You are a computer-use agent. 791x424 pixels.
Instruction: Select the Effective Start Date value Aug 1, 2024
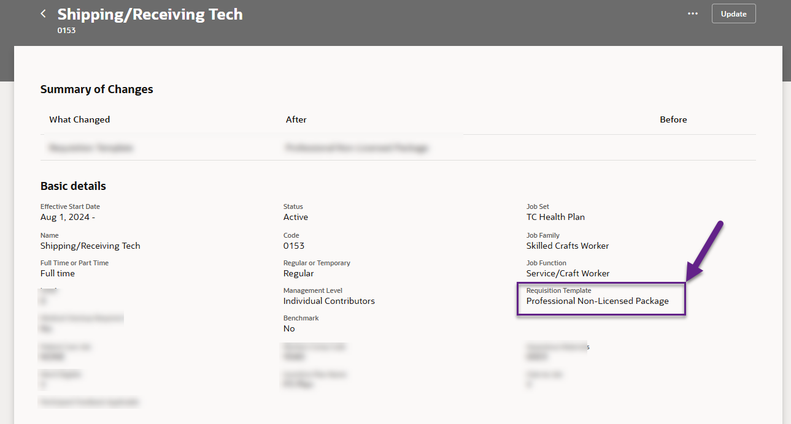tap(68, 217)
